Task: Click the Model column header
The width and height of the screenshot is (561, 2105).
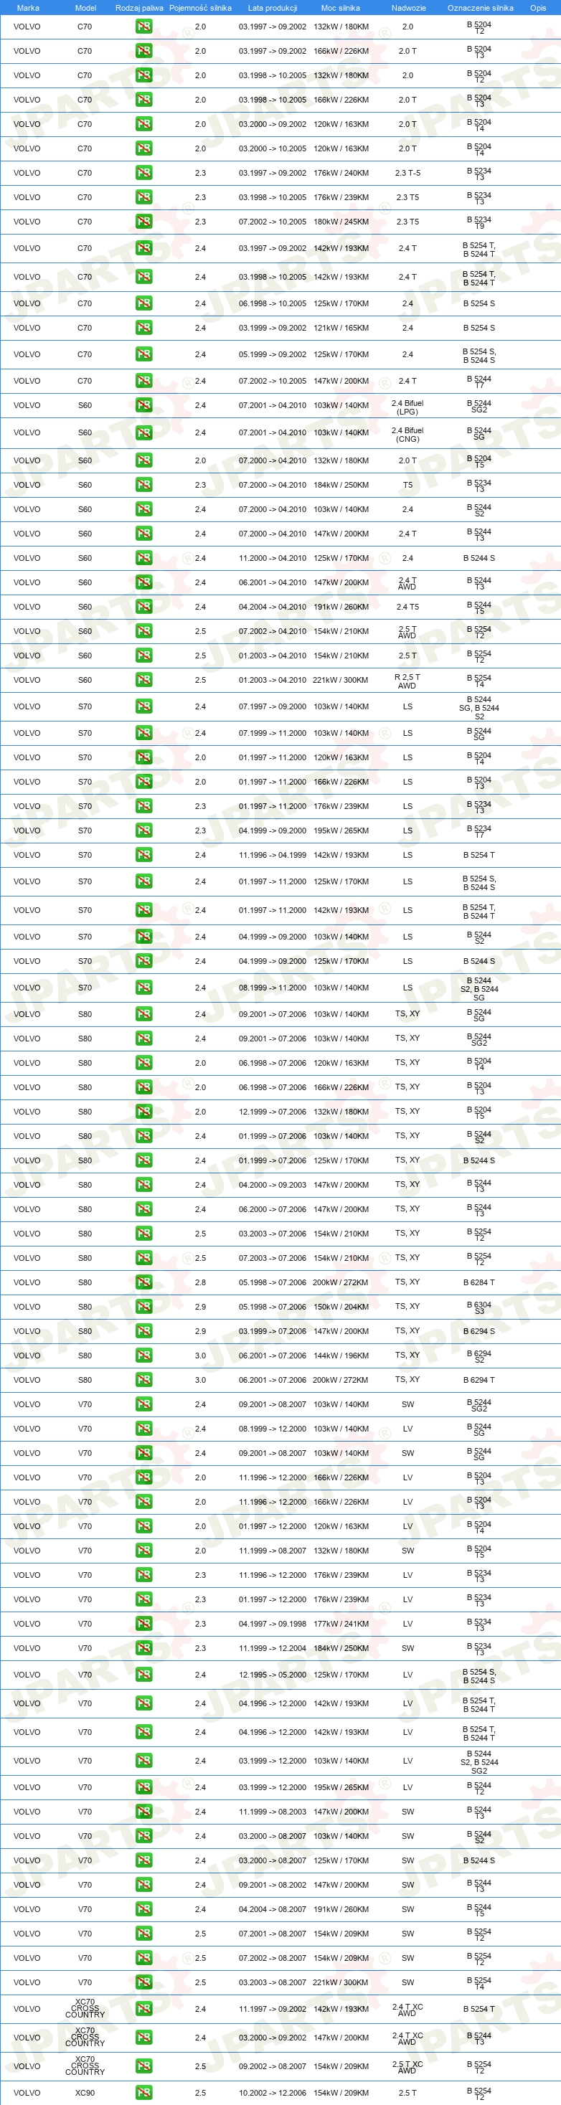Action: 86,7
